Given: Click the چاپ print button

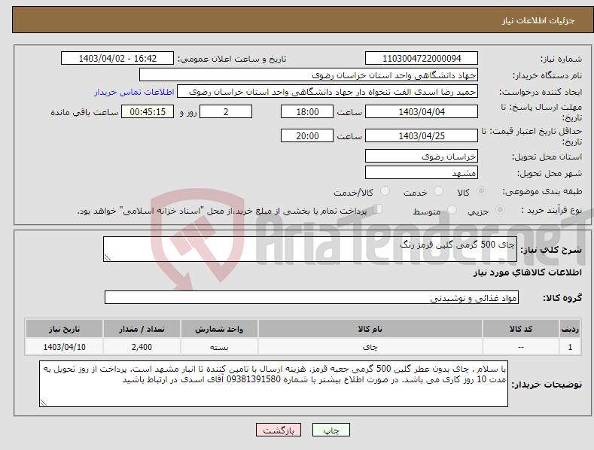Looking at the screenshot, I should pos(331,430).
